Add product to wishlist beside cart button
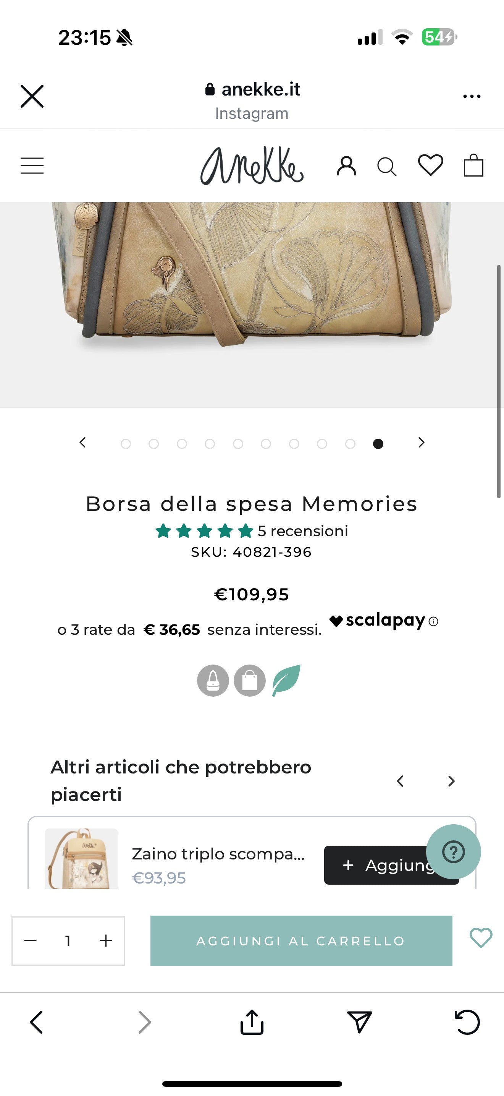Viewport: 504px width, 1096px height. [481, 937]
